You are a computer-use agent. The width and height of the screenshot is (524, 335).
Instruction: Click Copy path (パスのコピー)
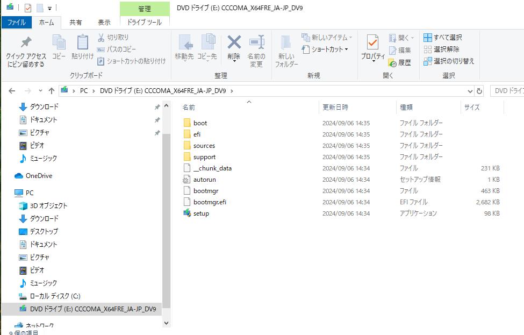[x=116, y=49]
